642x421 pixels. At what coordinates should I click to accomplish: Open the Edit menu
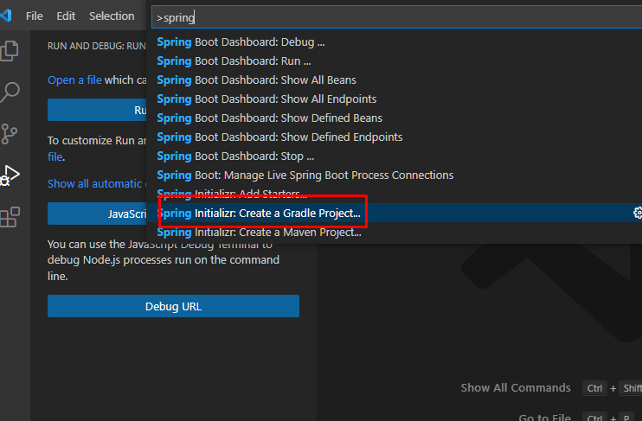(x=66, y=16)
